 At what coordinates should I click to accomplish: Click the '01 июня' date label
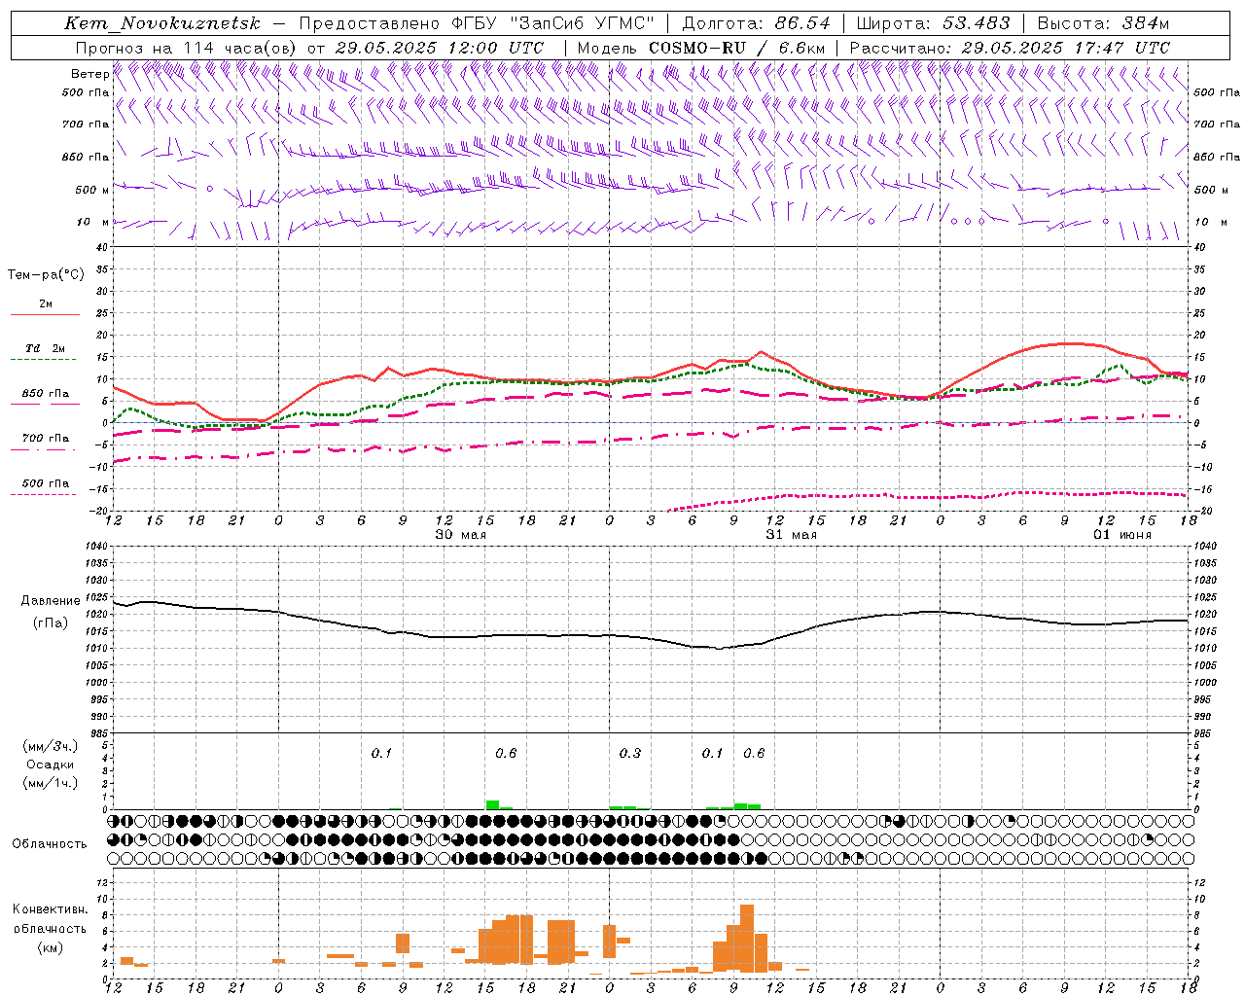1121,535
